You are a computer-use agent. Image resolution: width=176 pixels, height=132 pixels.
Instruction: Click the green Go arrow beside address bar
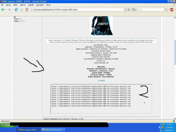click(x=129, y=10)
